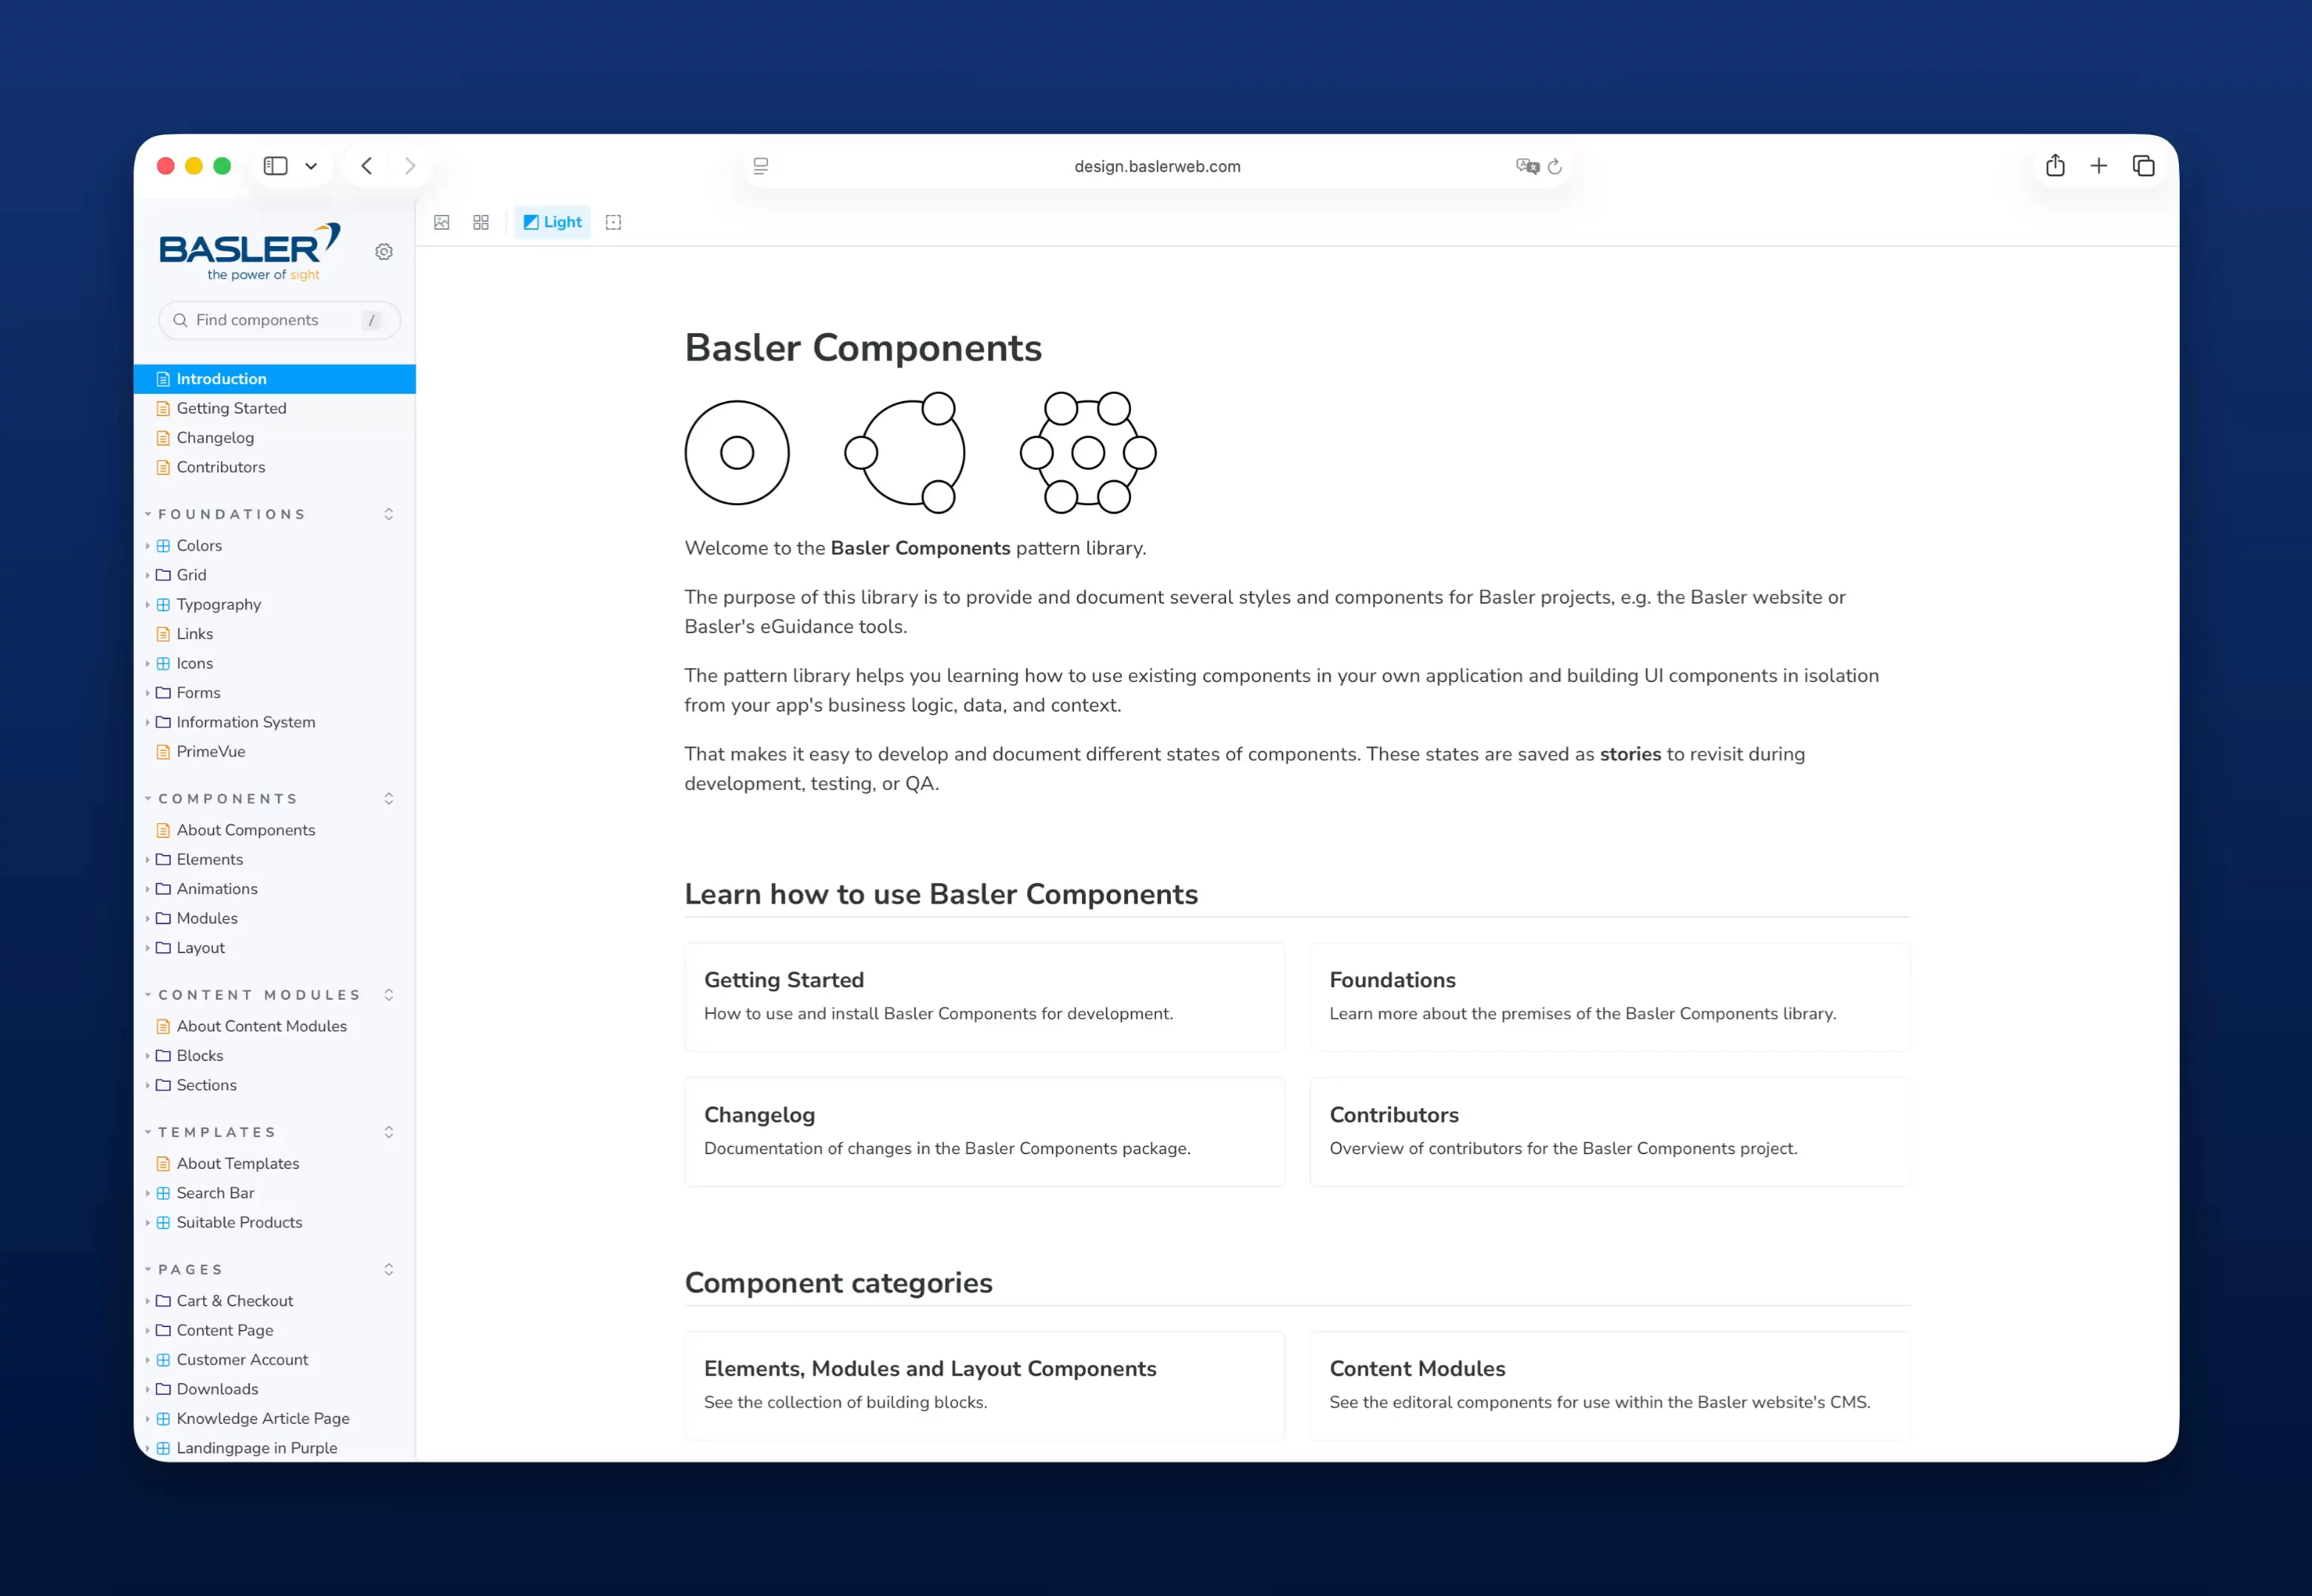Open the Storybook settings gear menu
Image resolution: width=2312 pixels, height=1596 pixels.
(384, 252)
